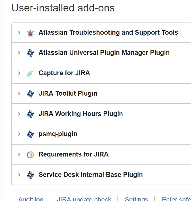The width and height of the screenshot is (191, 201).
Task: Select the Capture for JIRA name
Action: 64,73
